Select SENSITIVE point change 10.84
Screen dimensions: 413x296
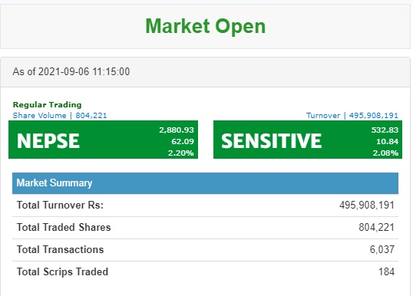(x=387, y=142)
